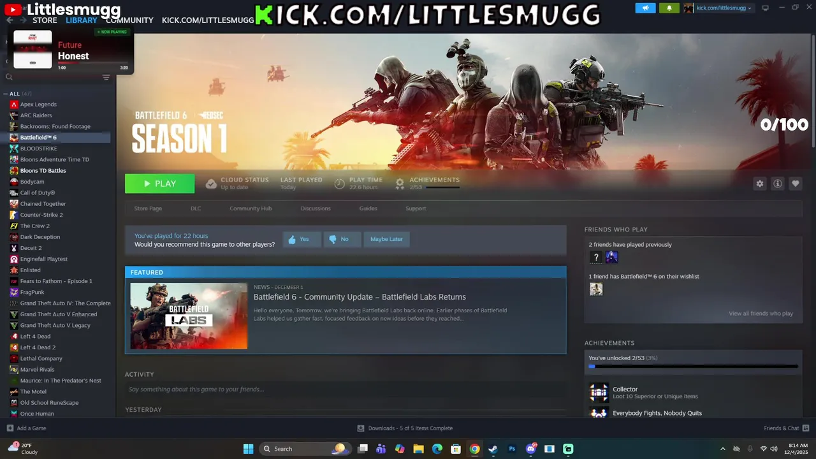Click Maybe Later on the recommendation prompt

[x=386, y=240]
